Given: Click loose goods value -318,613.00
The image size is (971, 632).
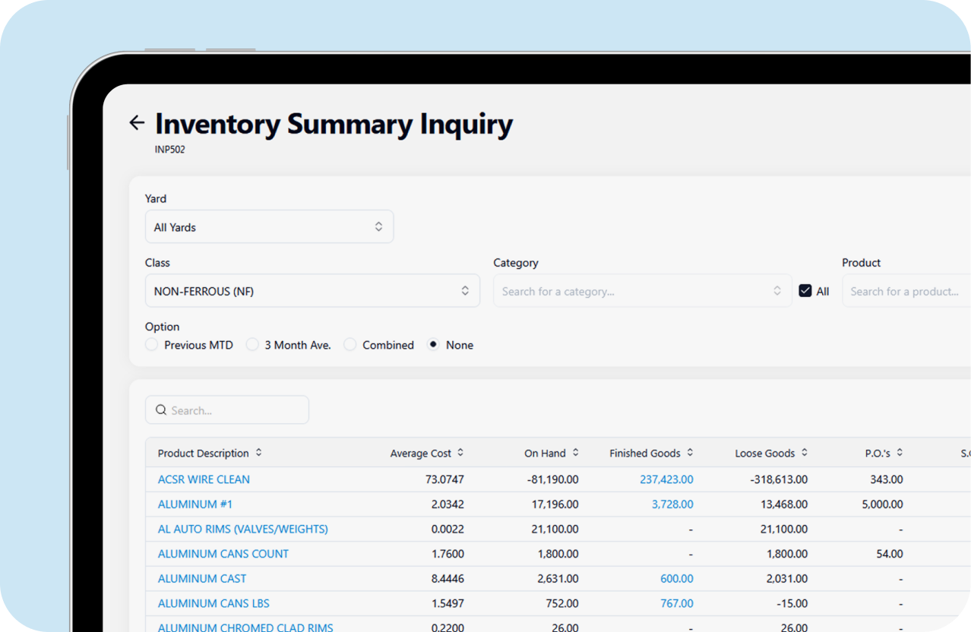Looking at the screenshot, I should click(x=778, y=479).
